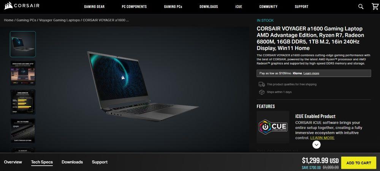Go to Voyager Gaming Laptops breadcrumb
Viewport: 380px width, 171px height.
click(x=59, y=20)
